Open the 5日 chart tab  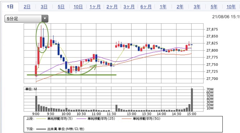click(61, 7)
